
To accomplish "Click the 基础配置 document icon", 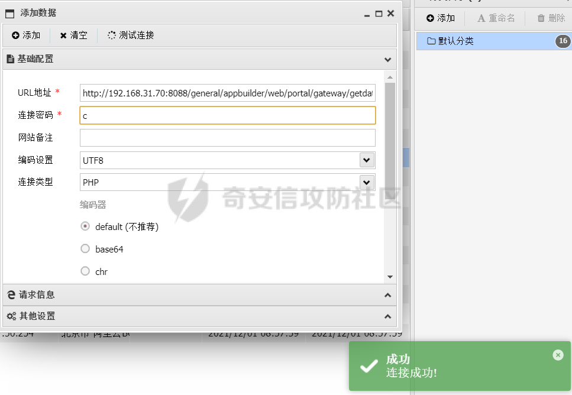I will tap(11, 59).
